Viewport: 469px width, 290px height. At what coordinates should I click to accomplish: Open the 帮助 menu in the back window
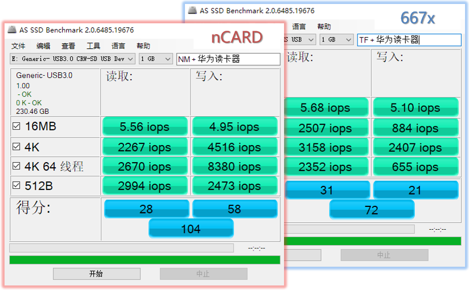[x=324, y=27]
